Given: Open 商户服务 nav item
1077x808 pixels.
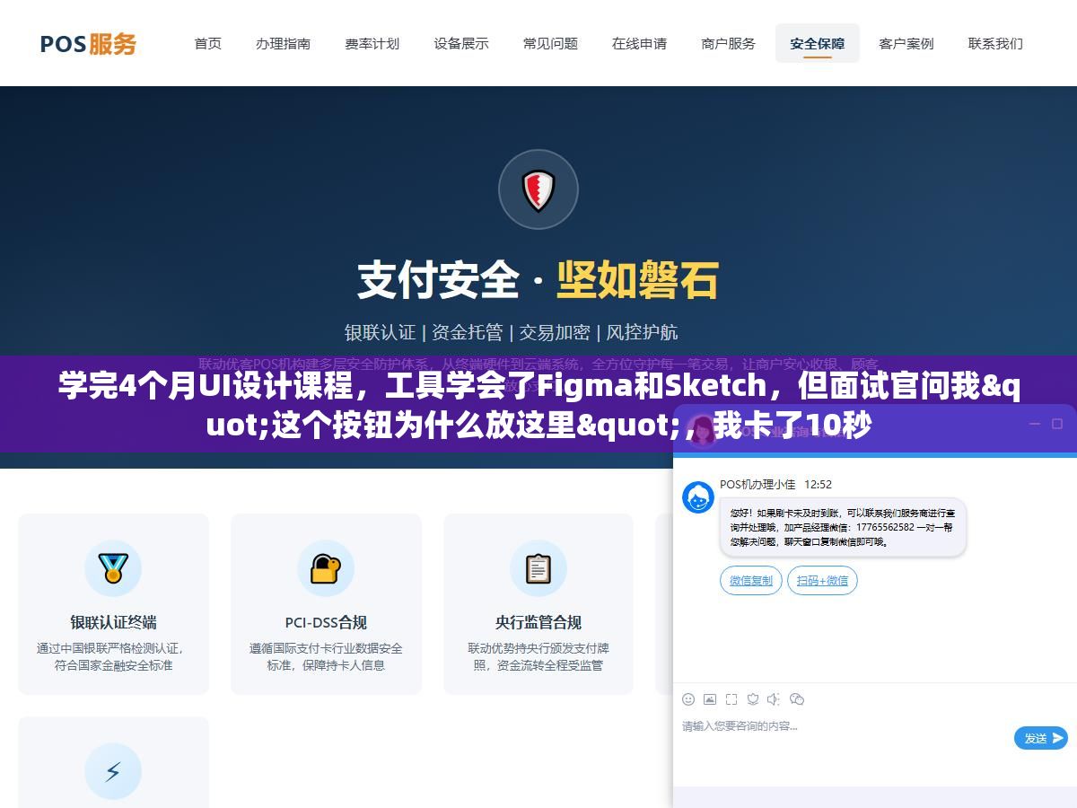Looking at the screenshot, I should 728,43.
